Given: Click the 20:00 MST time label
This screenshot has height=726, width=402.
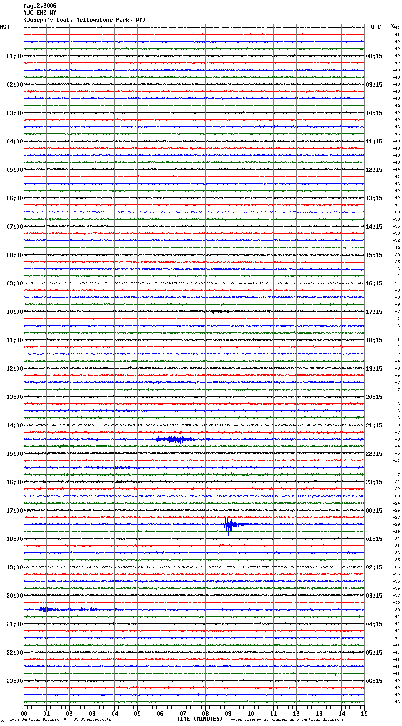Looking at the screenshot, I should tap(14, 596).
